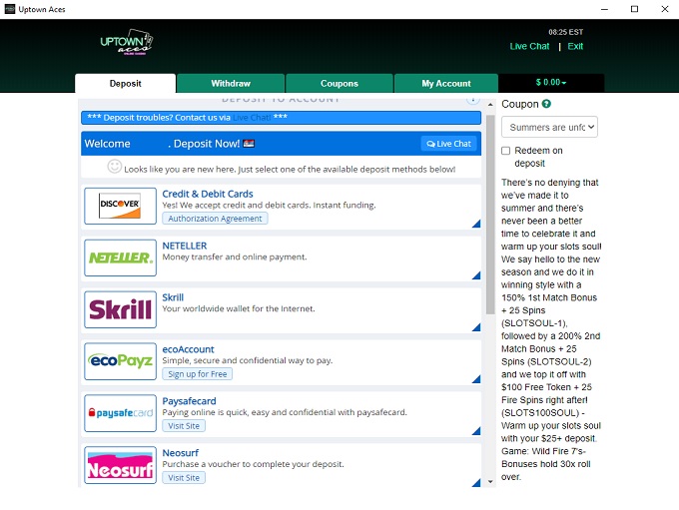Click the Discover card logo

(120, 206)
